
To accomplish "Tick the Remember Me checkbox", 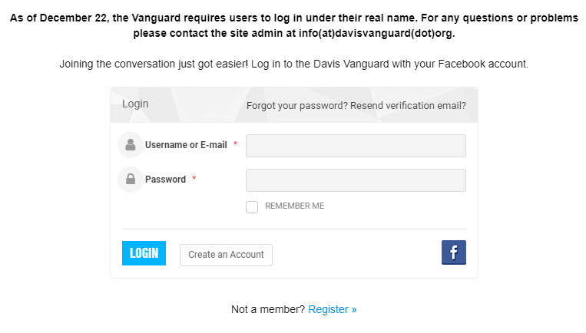I will (252, 206).
